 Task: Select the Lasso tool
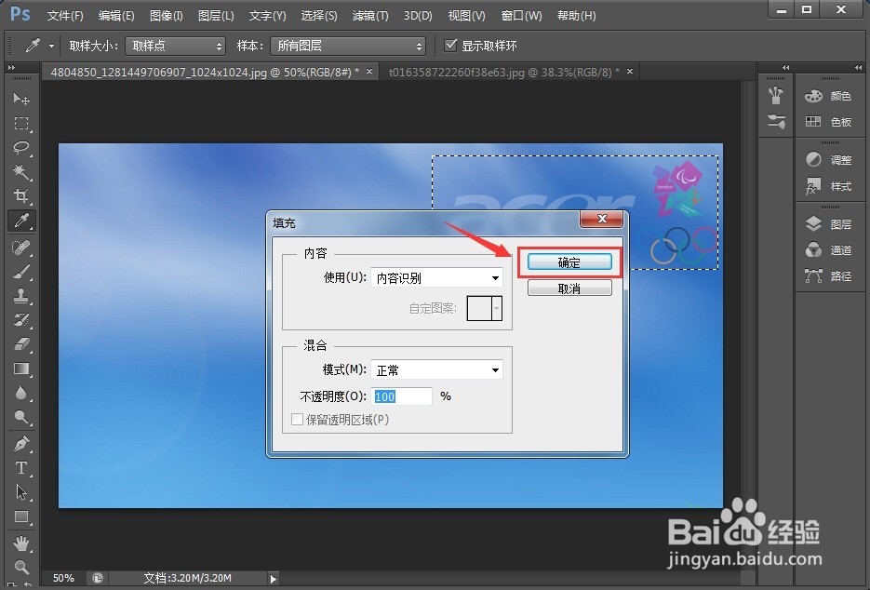pyautogui.click(x=22, y=148)
